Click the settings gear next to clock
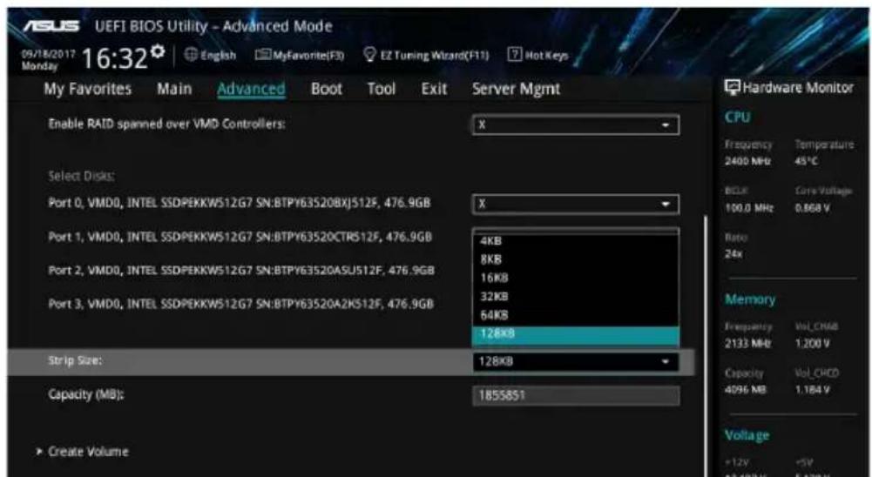The image size is (872, 477). pyautogui.click(x=159, y=51)
